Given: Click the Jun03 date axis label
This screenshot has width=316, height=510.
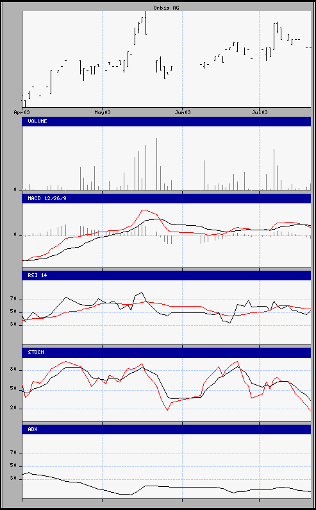Looking at the screenshot, I should tap(183, 112).
